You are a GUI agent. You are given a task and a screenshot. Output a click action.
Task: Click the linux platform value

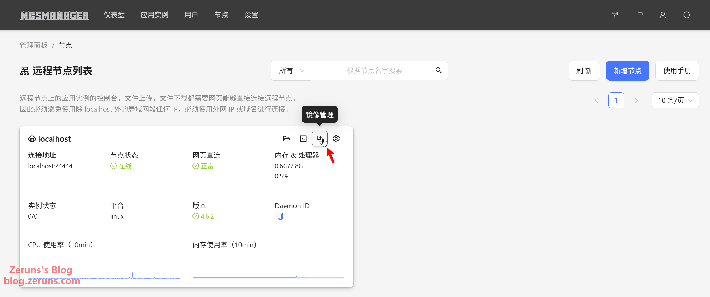point(117,216)
